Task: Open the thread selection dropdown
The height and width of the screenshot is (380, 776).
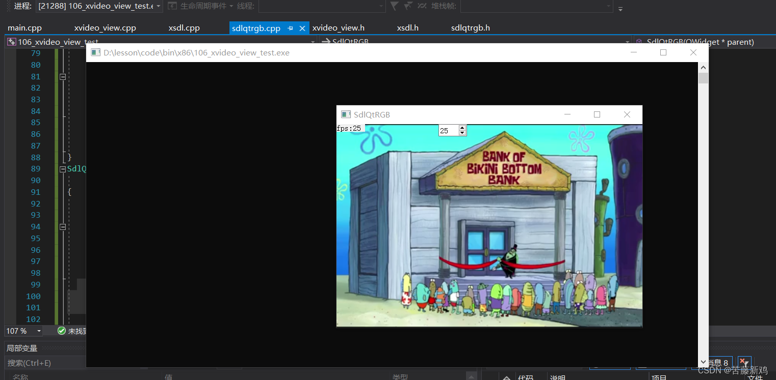Action: (322, 6)
